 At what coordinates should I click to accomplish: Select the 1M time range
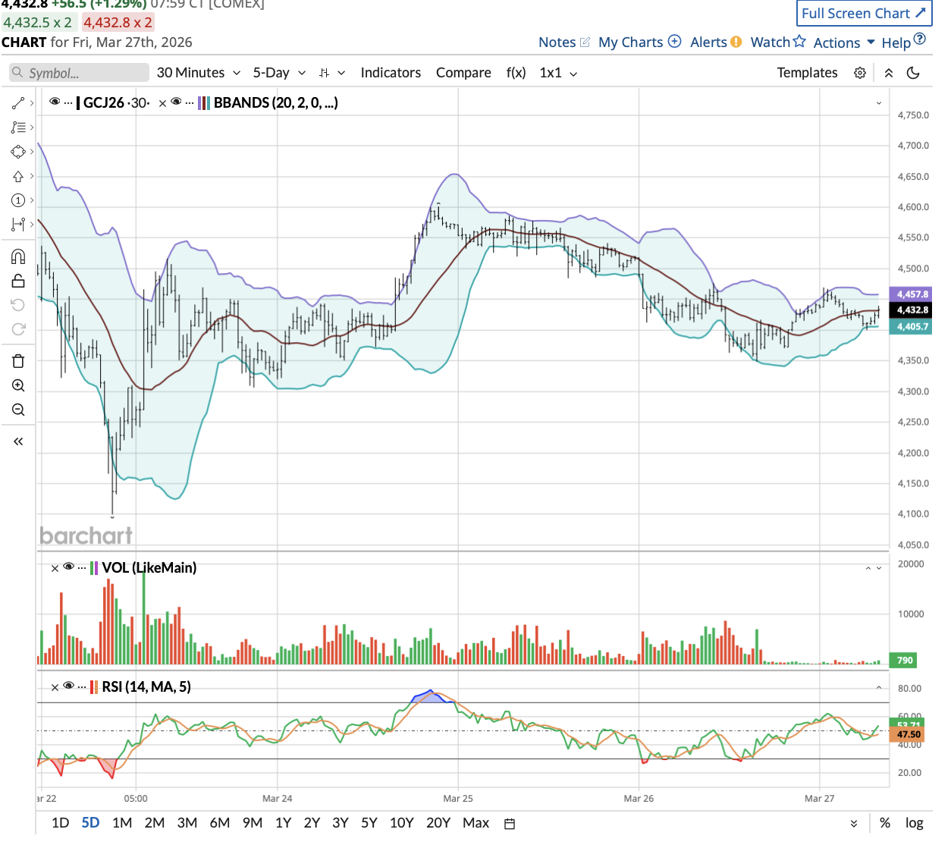[122, 823]
